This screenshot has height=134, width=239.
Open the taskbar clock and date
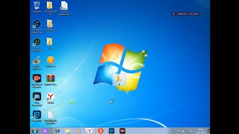201,131
